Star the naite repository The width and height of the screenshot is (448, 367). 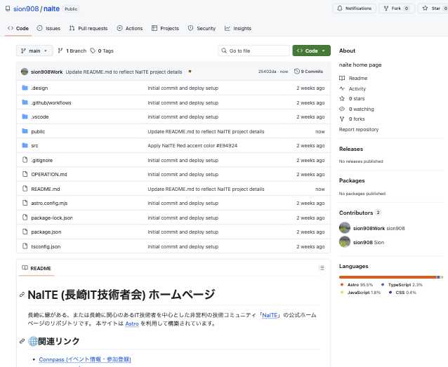point(431,8)
